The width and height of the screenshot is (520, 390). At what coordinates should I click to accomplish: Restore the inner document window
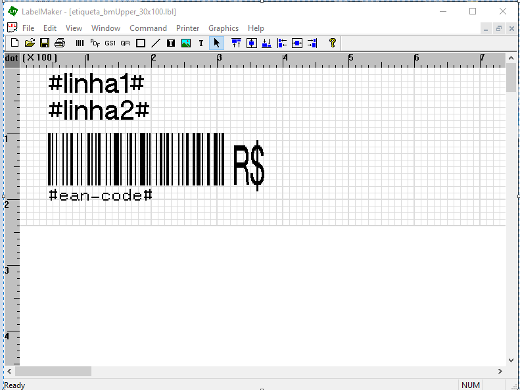point(499,28)
